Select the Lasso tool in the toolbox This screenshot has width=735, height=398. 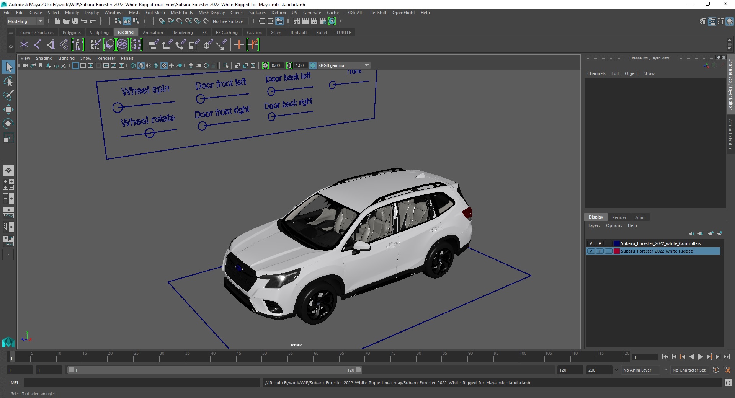(x=8, y=82)
